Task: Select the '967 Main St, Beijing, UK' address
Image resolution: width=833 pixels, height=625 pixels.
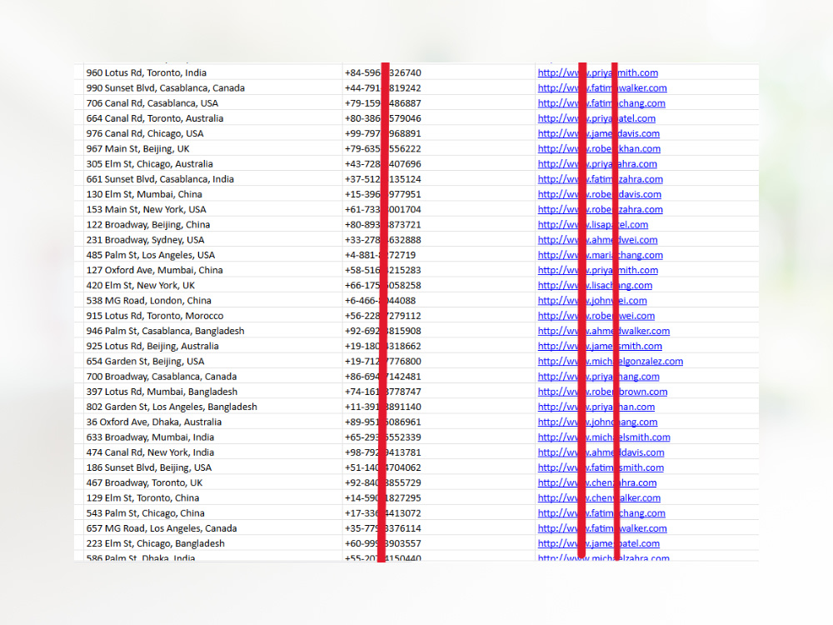Action: click(137, 149)
